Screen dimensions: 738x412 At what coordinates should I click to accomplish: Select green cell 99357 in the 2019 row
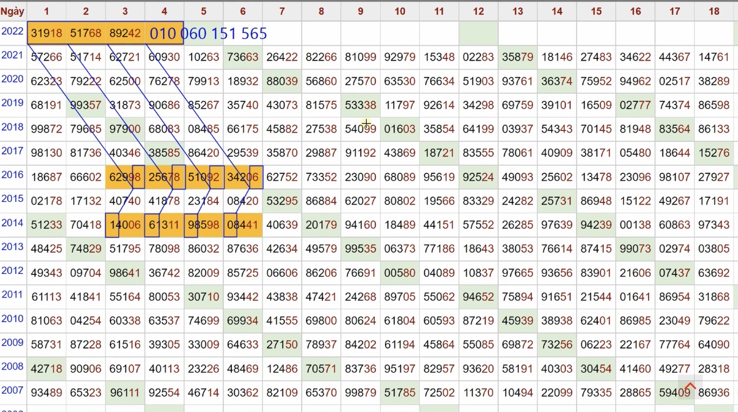[86, 105]
